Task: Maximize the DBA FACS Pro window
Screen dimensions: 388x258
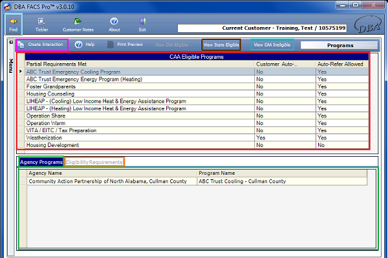Action: pyautogui.click(x=356, y=5)
